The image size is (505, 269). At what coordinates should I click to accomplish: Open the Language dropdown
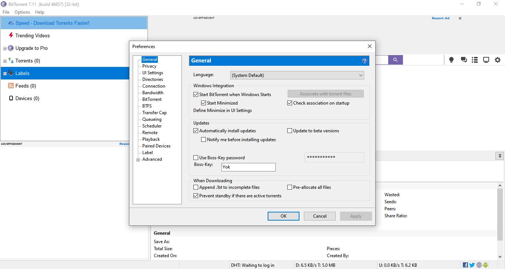pyautogui.click(x=297, y=75)
